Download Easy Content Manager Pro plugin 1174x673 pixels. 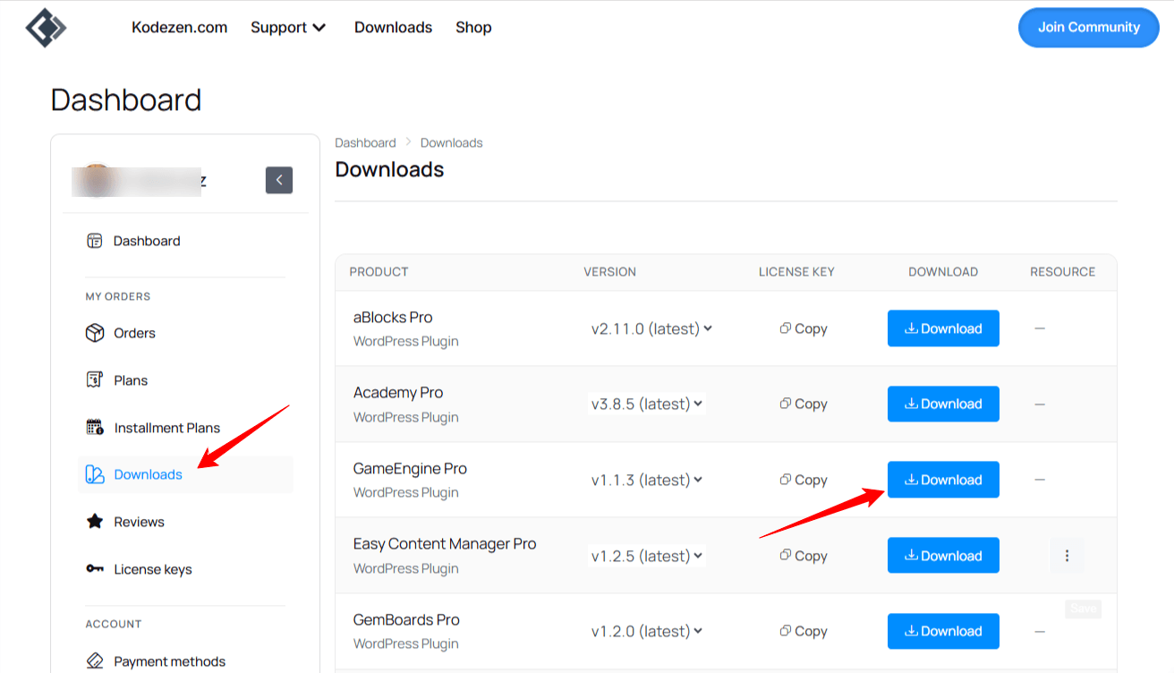tap(943, 556)
